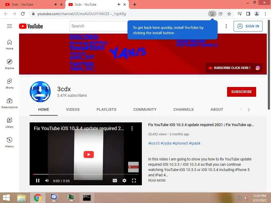Open the Fix YouTube iOS 10.3.4 video title
Screen dimensions: 271x203
click(x=201, y=125)
